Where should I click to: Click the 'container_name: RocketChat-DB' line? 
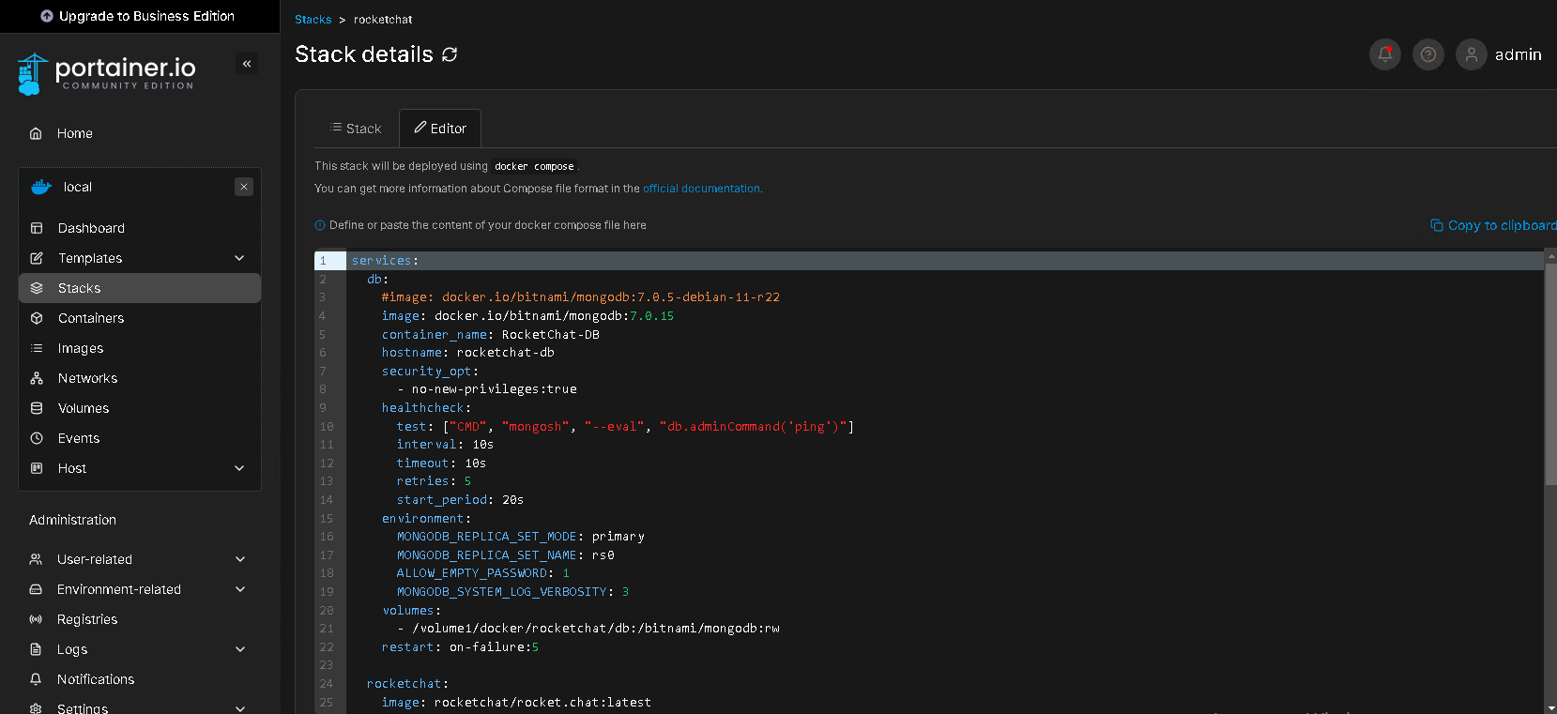coord(490,335)
